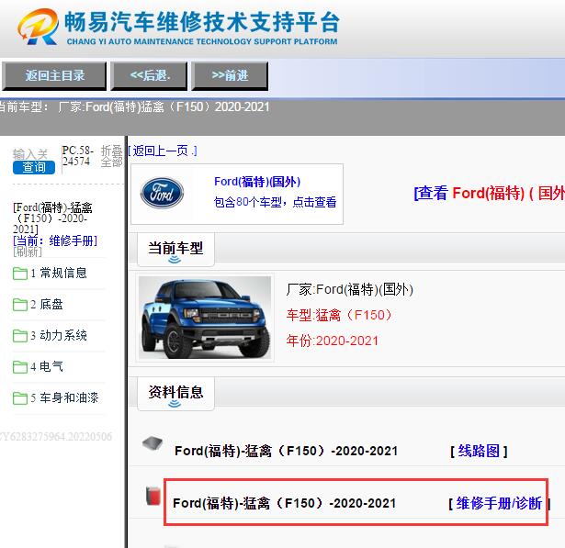Click the sidebar title [Ford(福特)-猛禽（F150）-2020-2021]
This screenshot has width=565, height=548.
coord(52,218)
